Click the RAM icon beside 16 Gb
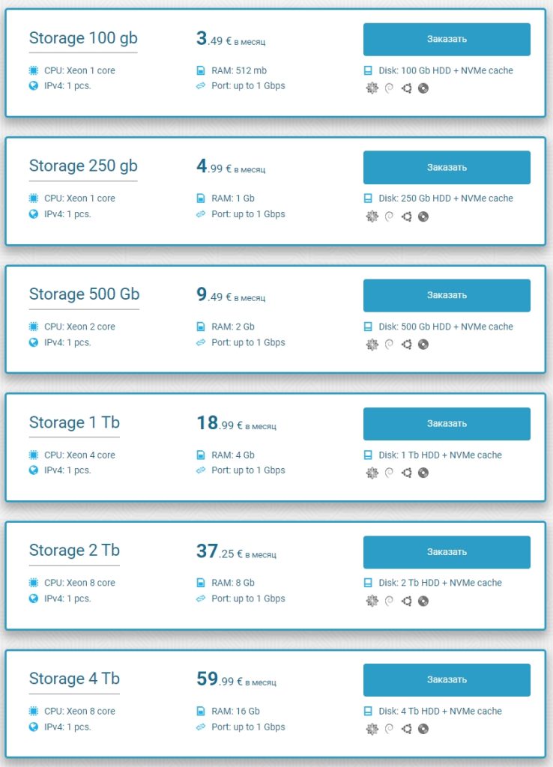The image size is (553, 767). [201, 711]
